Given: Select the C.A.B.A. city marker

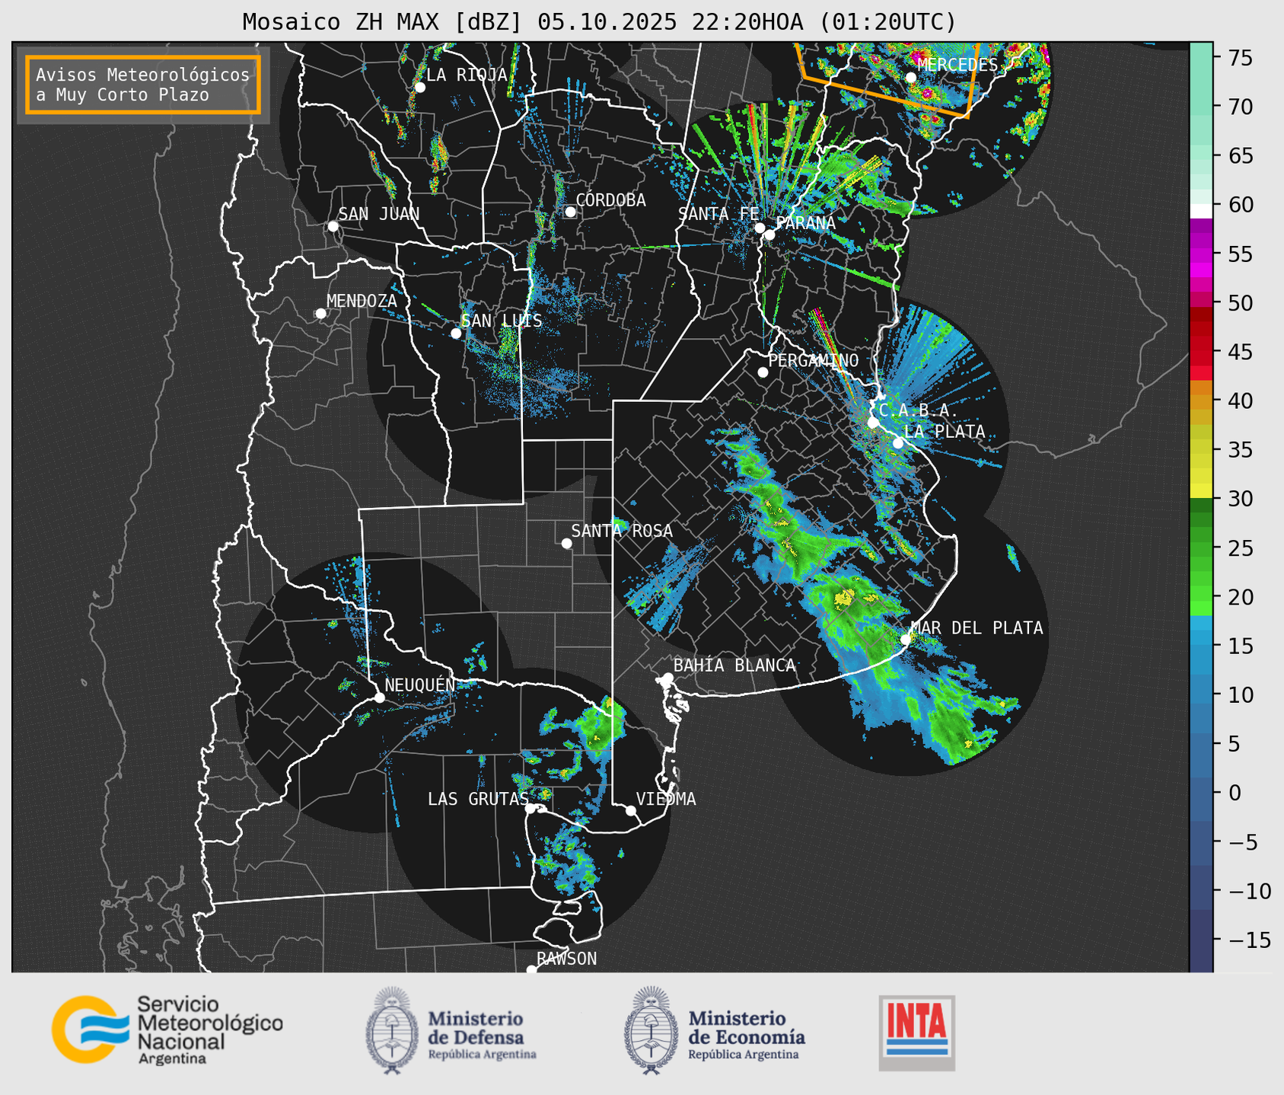Looking at the screenshot, I should (x=873, y=423).
